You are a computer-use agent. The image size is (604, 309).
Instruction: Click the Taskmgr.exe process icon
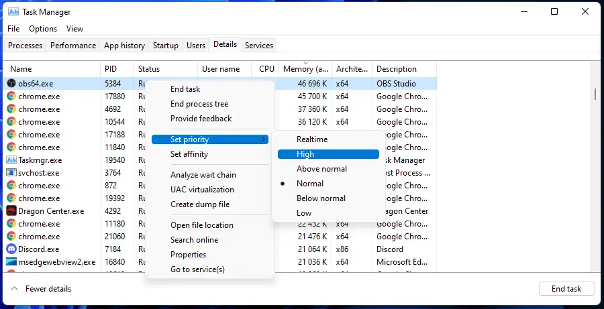(11, 160)
